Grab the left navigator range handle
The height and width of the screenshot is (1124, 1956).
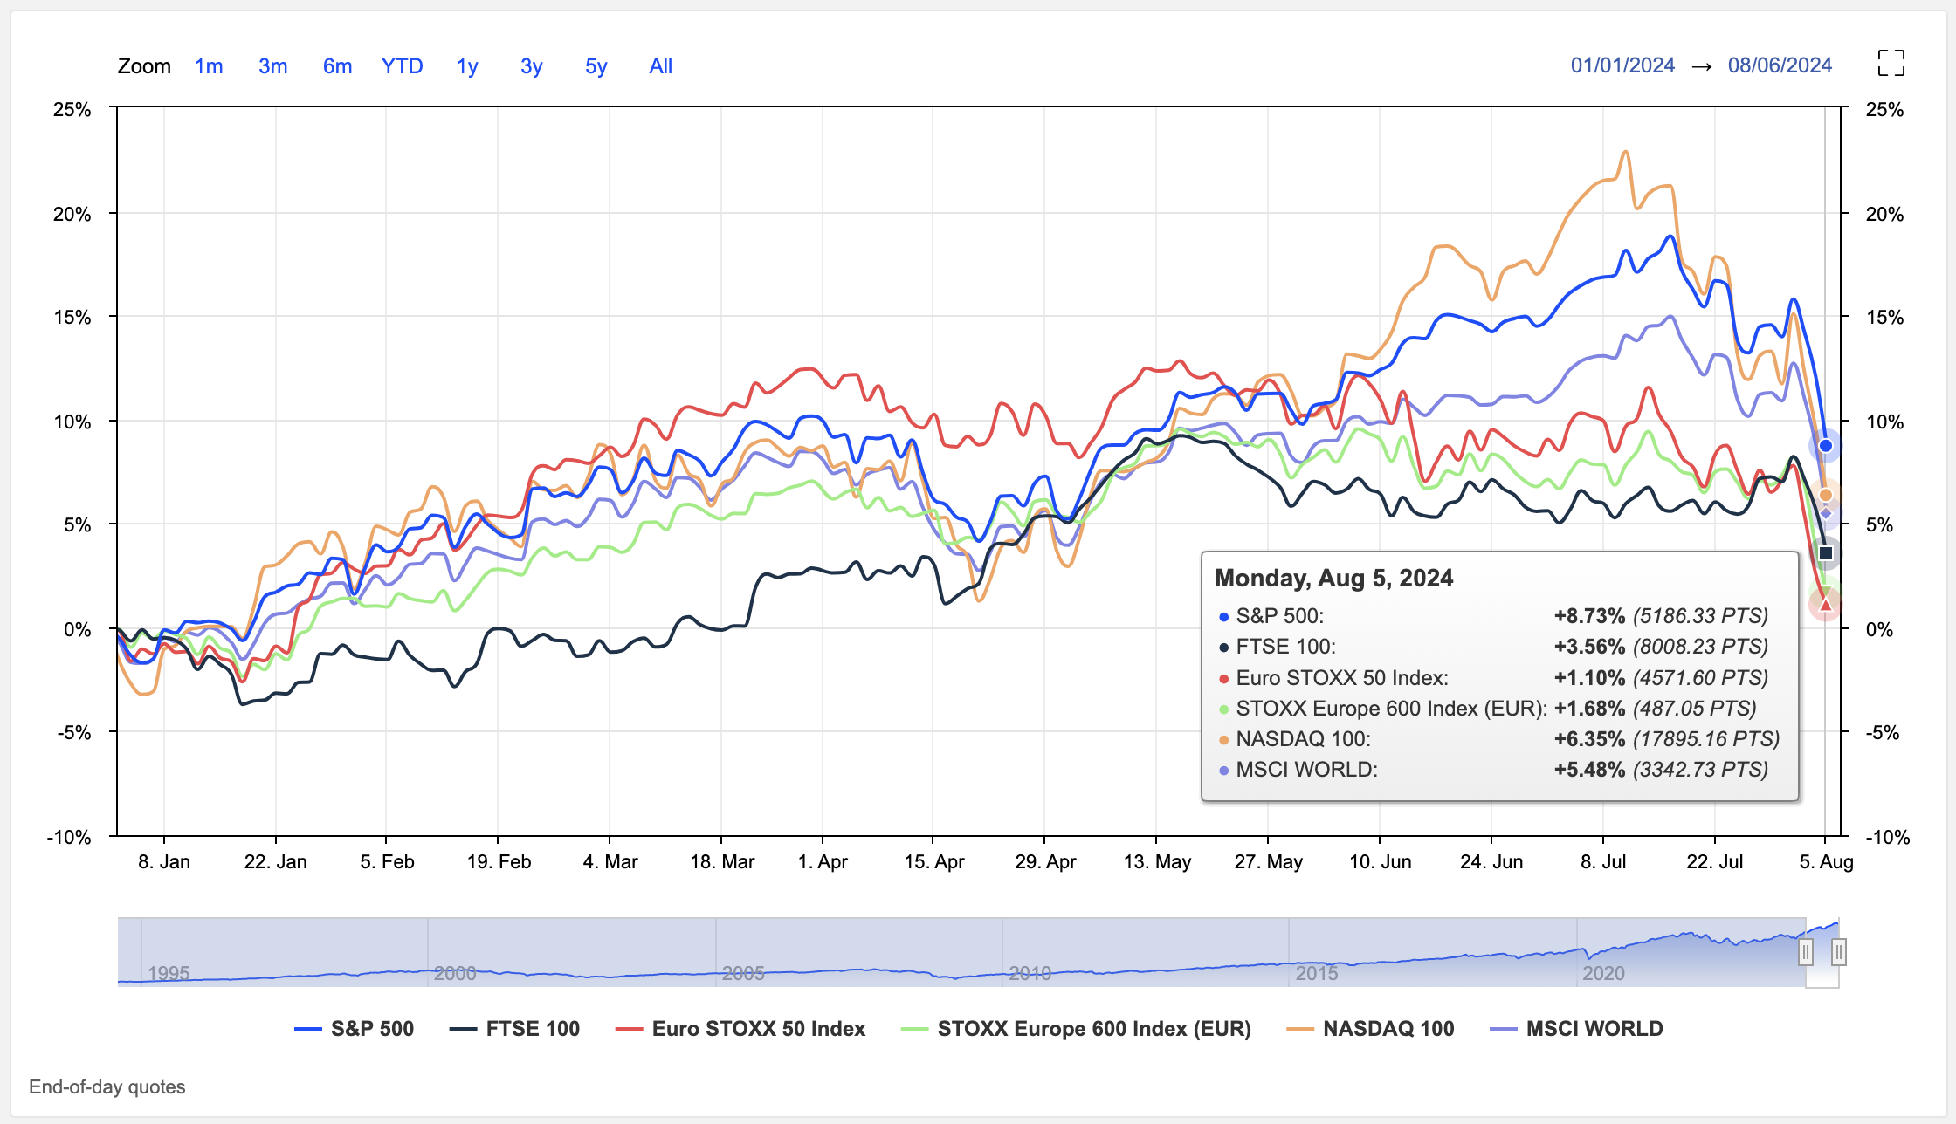click(x=1805, y=952)
